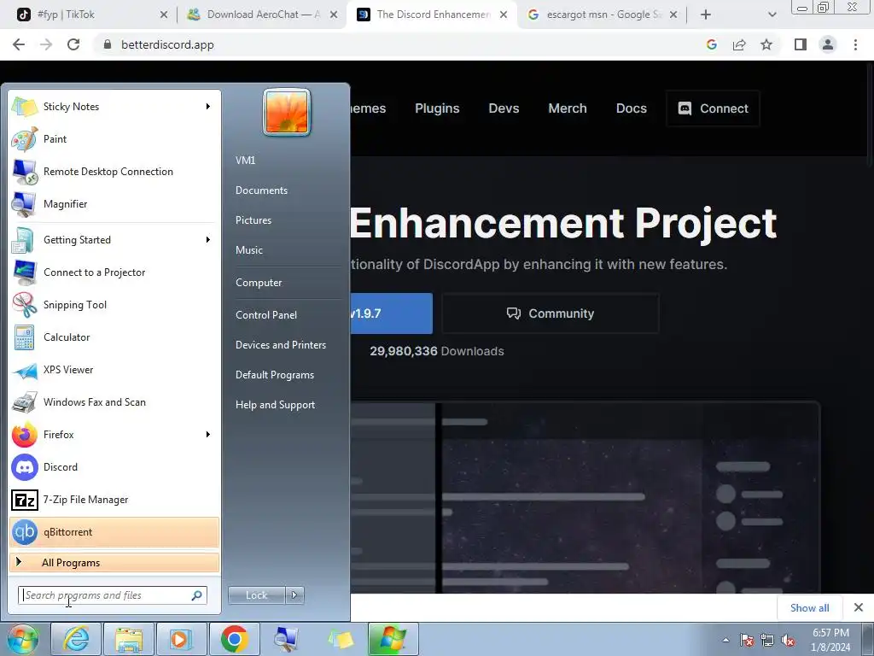Open Connect to a Projector
The width and height of the screenshot is (874, 656).
point(114,272)
